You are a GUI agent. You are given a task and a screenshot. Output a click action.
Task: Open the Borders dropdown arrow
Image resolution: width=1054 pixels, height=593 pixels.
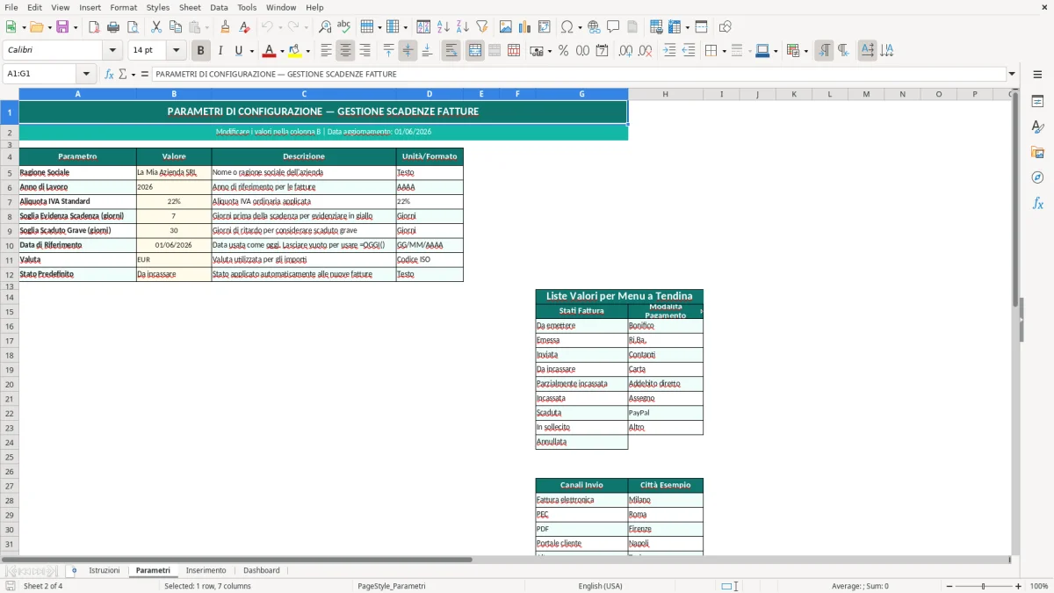724,51
